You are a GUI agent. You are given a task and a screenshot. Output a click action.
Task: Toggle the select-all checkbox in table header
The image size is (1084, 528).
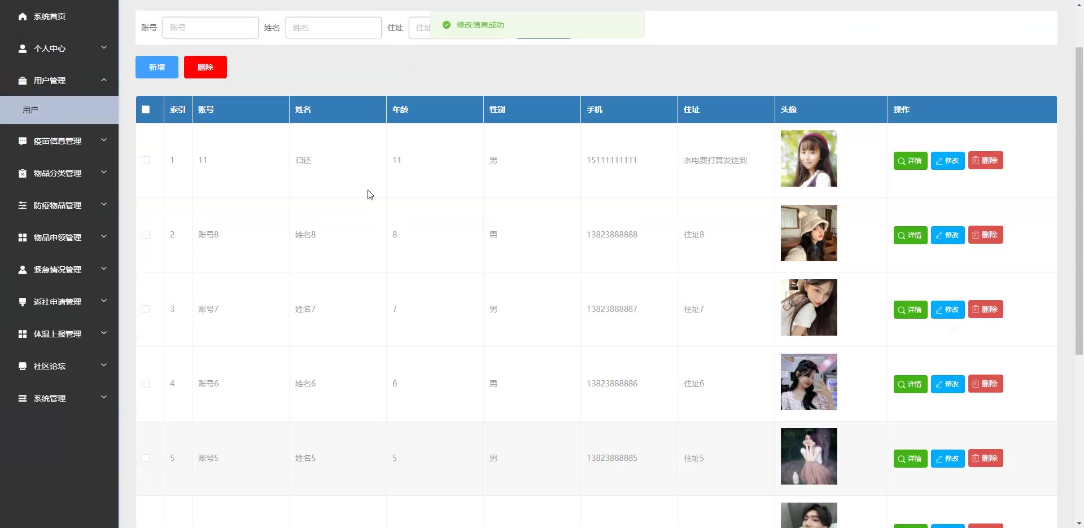pos(146,109)
